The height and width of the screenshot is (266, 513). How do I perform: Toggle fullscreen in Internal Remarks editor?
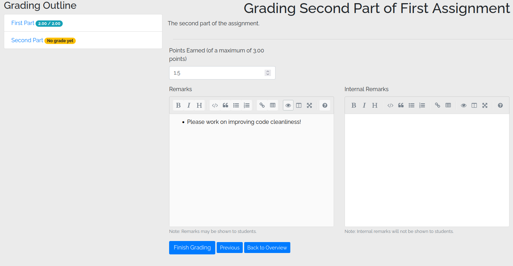coord(485,105)
